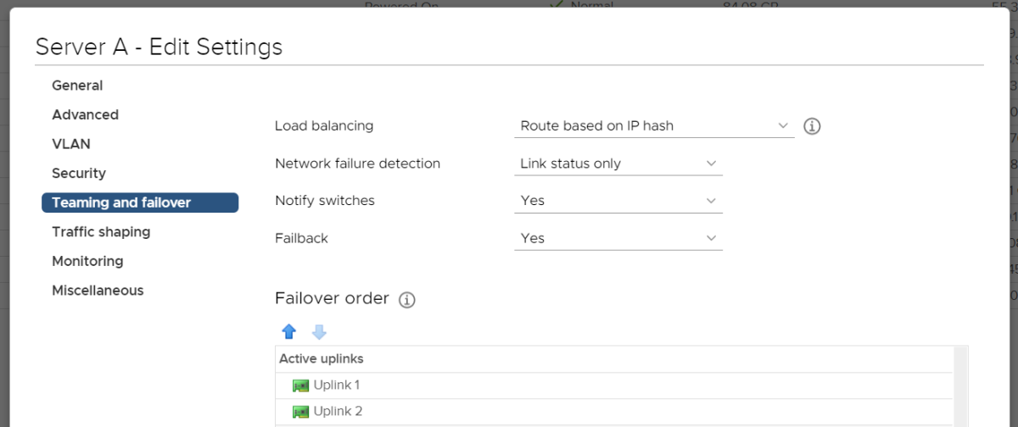Click the Server A - Edit Settings title
This screenshot has height=427, width=1018.
[x=159, y=47]
